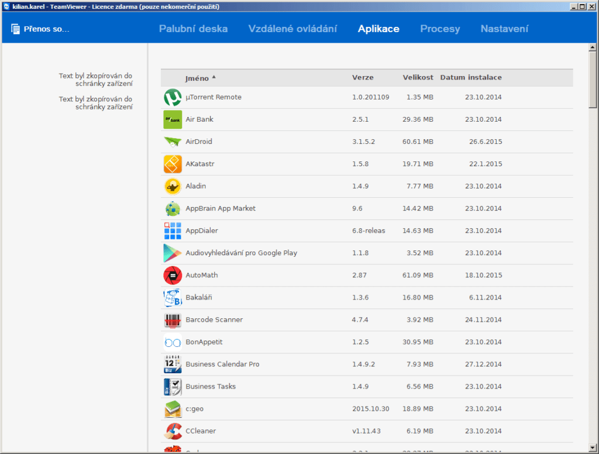The width and height of the screenshot is (599, 454).
Task: Switch to Vzdálené ovládání tab
Action: click(x=292, y=29)
